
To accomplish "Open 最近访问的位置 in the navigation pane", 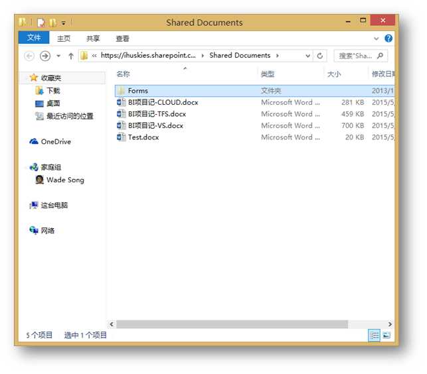I will click(70, 117).
